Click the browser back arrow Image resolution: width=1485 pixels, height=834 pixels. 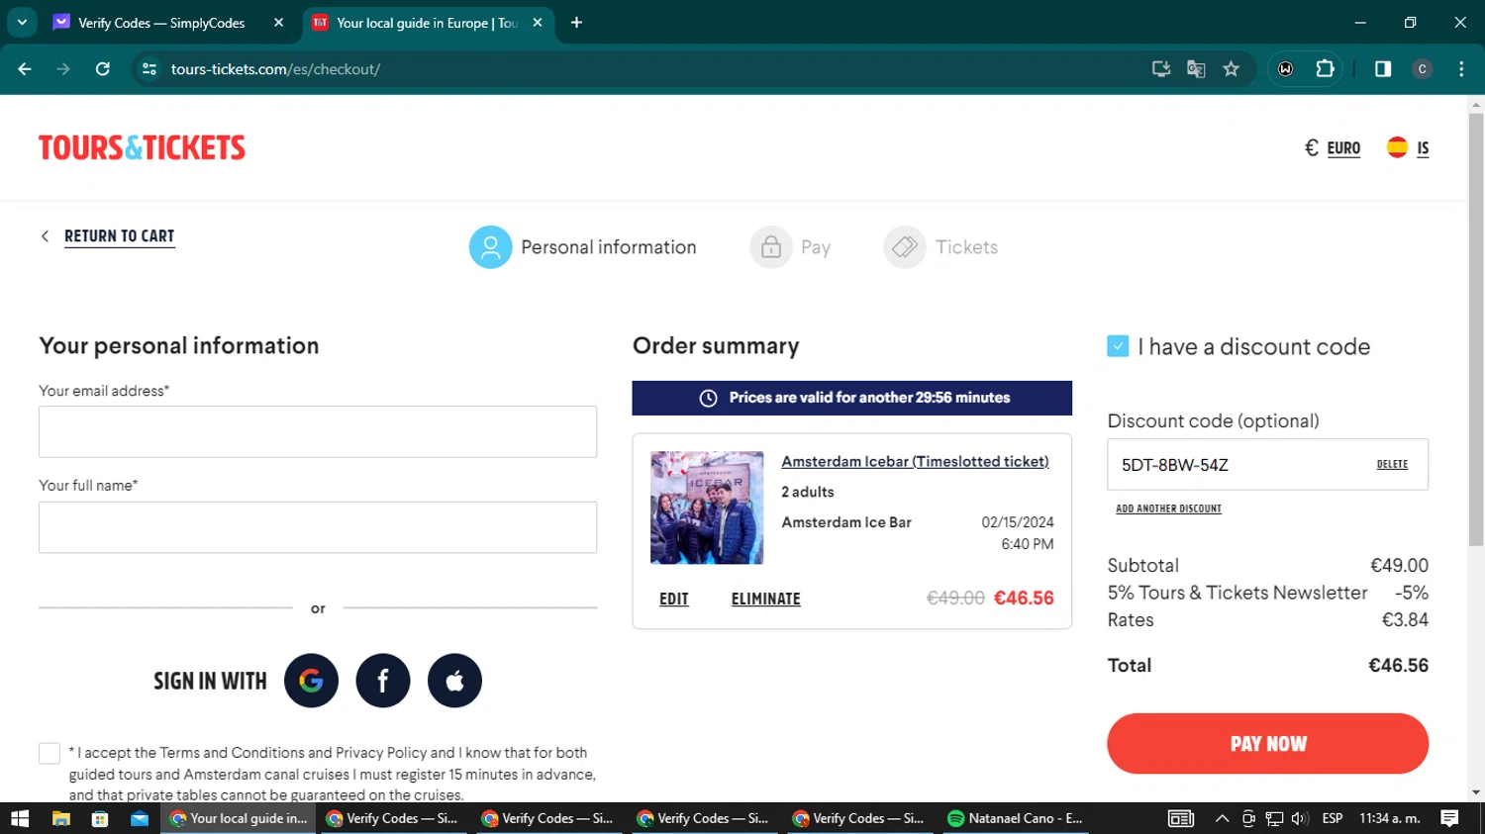pyautogui.click(x=25, y=69)
